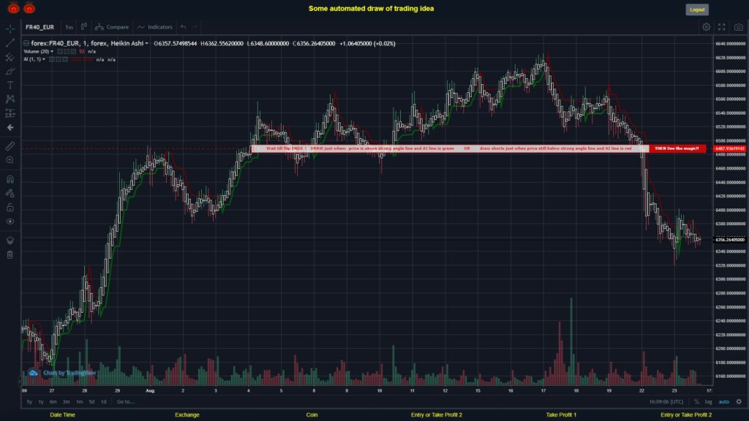Open price scale settings gear at bottom right
Image resolution: width=749 pixels, height=421 pixels.
739,402
